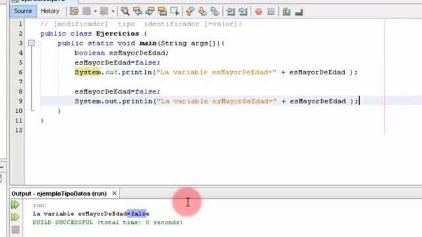Viewport: 422px width, 237px height.
Task: Jump to the next bookmark
Action: click(x=202, y=11)
